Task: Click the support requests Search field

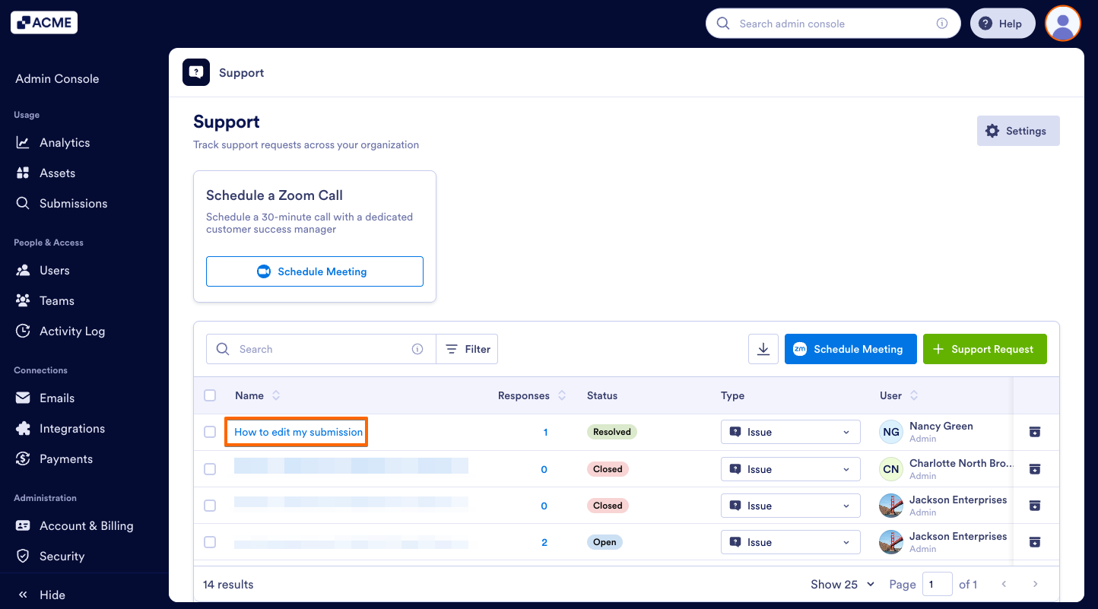Action: [x=321, y=349]
